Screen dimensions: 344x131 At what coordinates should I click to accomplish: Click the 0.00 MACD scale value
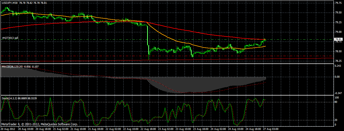pyautogui.click(x=338, y=77)
